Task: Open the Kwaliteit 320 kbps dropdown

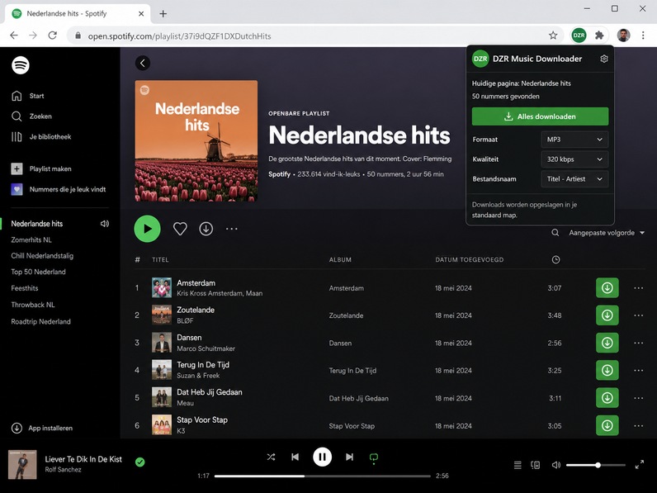Action: point(574,159)
